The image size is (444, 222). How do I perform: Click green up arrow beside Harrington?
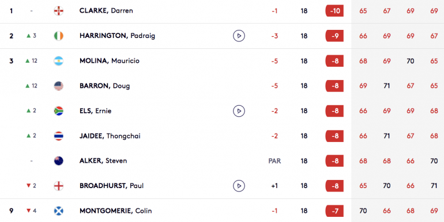28,36
